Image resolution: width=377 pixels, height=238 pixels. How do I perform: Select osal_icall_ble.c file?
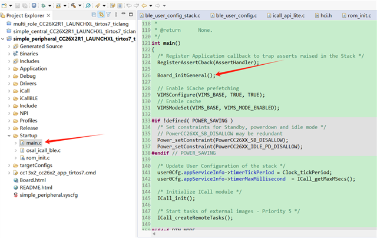[x=43, y=150]
